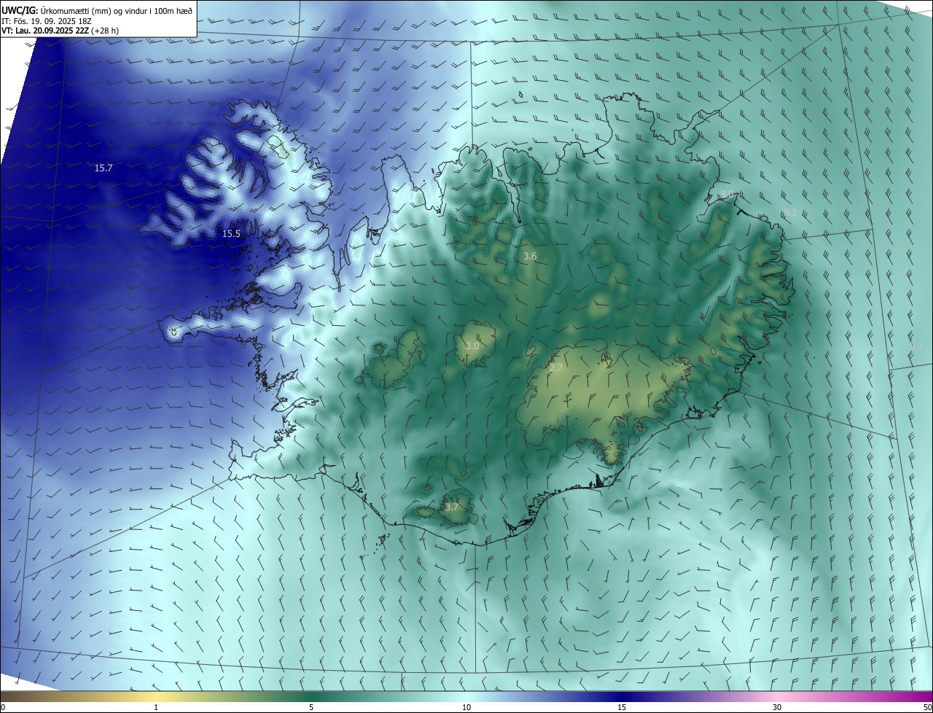The height and width of the screenshot is (713, 933).
Task: Click the 3.7 value label in south Iceland
Action: pos(452,507)
